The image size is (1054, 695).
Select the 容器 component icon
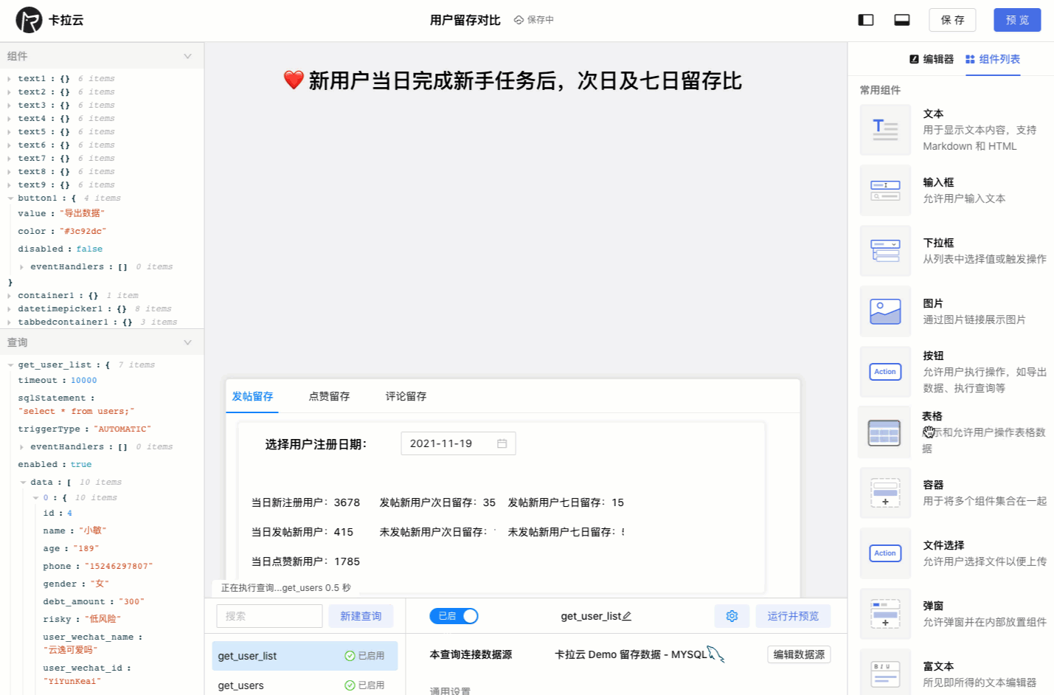885,493
